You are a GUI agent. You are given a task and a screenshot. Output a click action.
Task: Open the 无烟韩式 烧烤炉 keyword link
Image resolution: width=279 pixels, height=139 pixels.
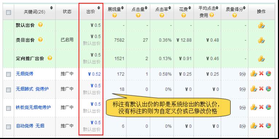tap(32, 89)
